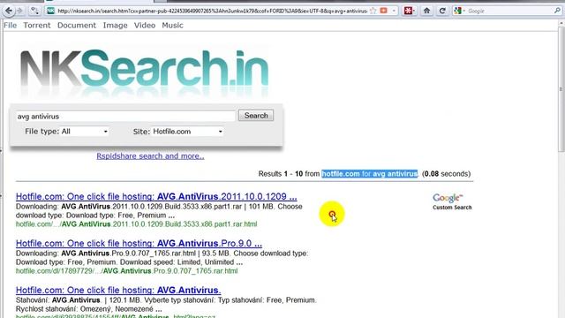Click the Search button

click(256, 116)
